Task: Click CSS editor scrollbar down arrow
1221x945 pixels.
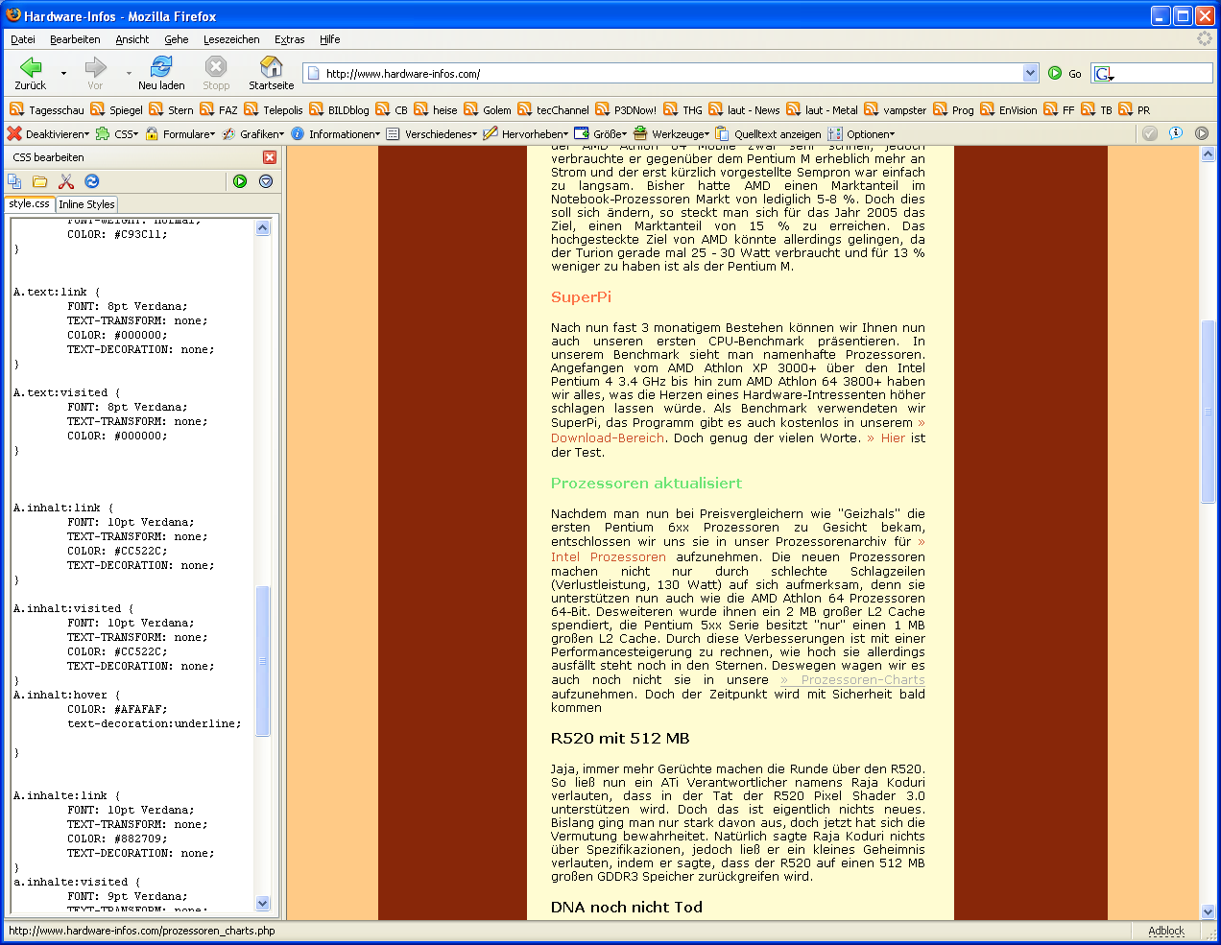Action: [263, 903]
